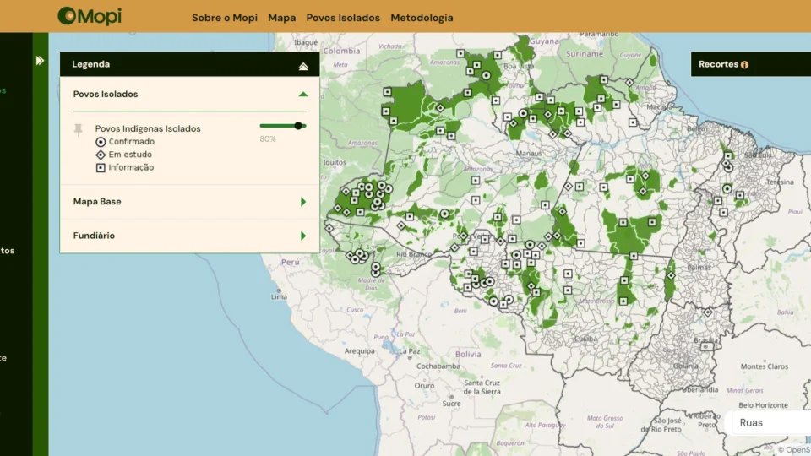
Task: Click the confirmed circle marker near Boa Vista
Action: pos(486,75)
